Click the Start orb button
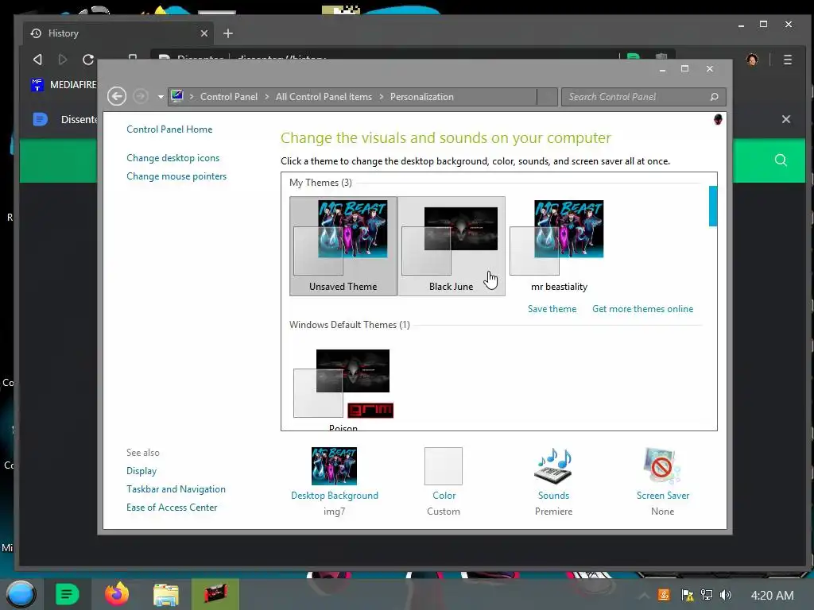 pyautogui.click(x=20, y=594)
